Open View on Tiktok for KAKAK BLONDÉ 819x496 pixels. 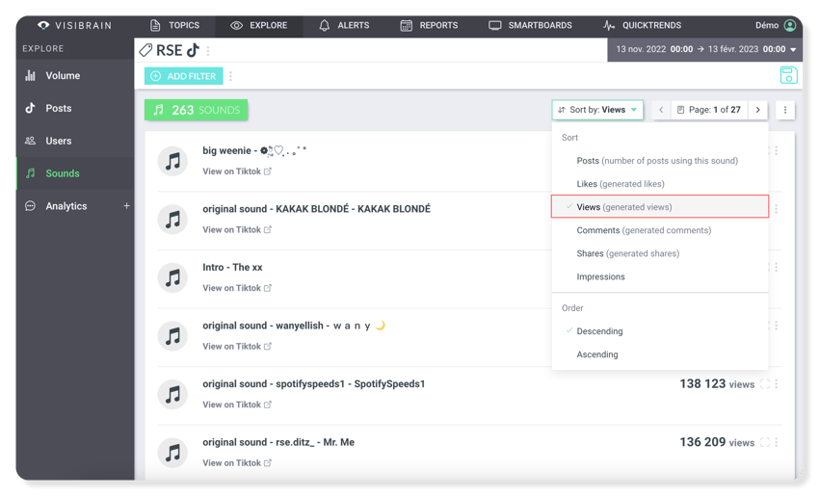tap(237, 230)
